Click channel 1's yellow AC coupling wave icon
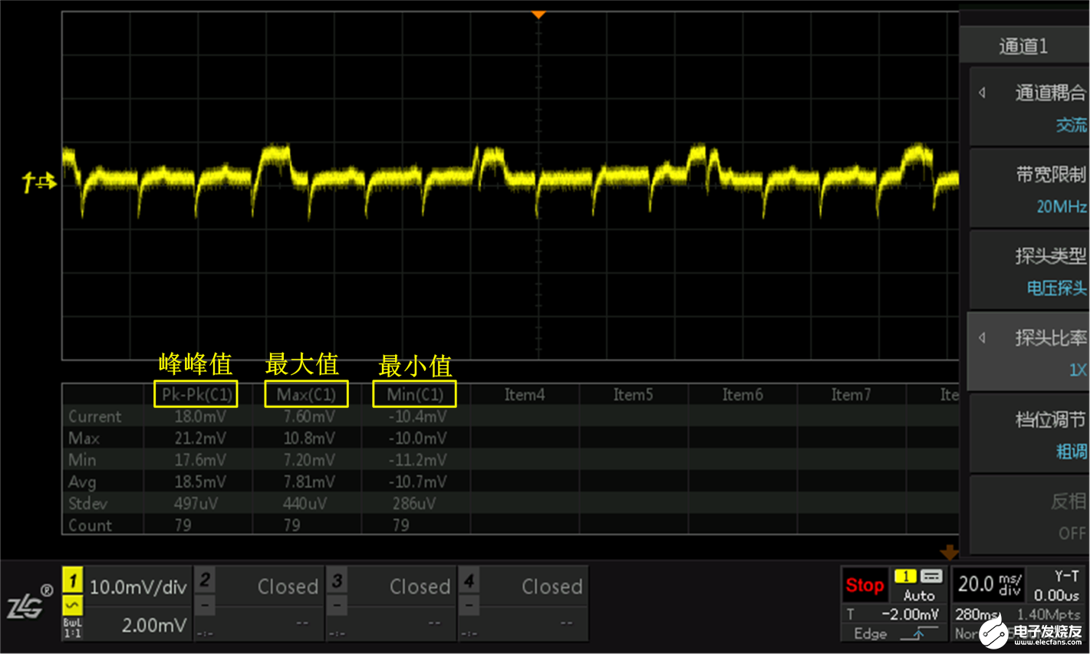Screen dimensions: 1090x654 point(72,606)
